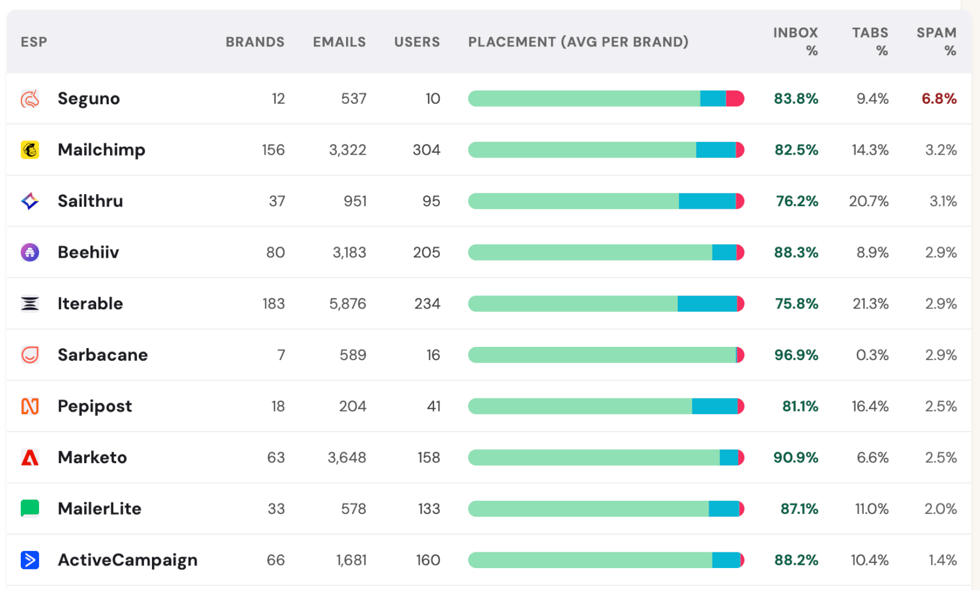This screenshot has width=980, height=590.
Task: Open the Seguno ESP link
Action: [x=89, y=99]
